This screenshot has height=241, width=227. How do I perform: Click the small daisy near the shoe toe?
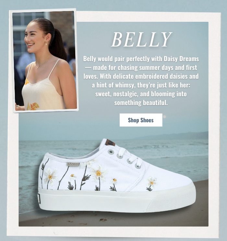tap(151, 182)
